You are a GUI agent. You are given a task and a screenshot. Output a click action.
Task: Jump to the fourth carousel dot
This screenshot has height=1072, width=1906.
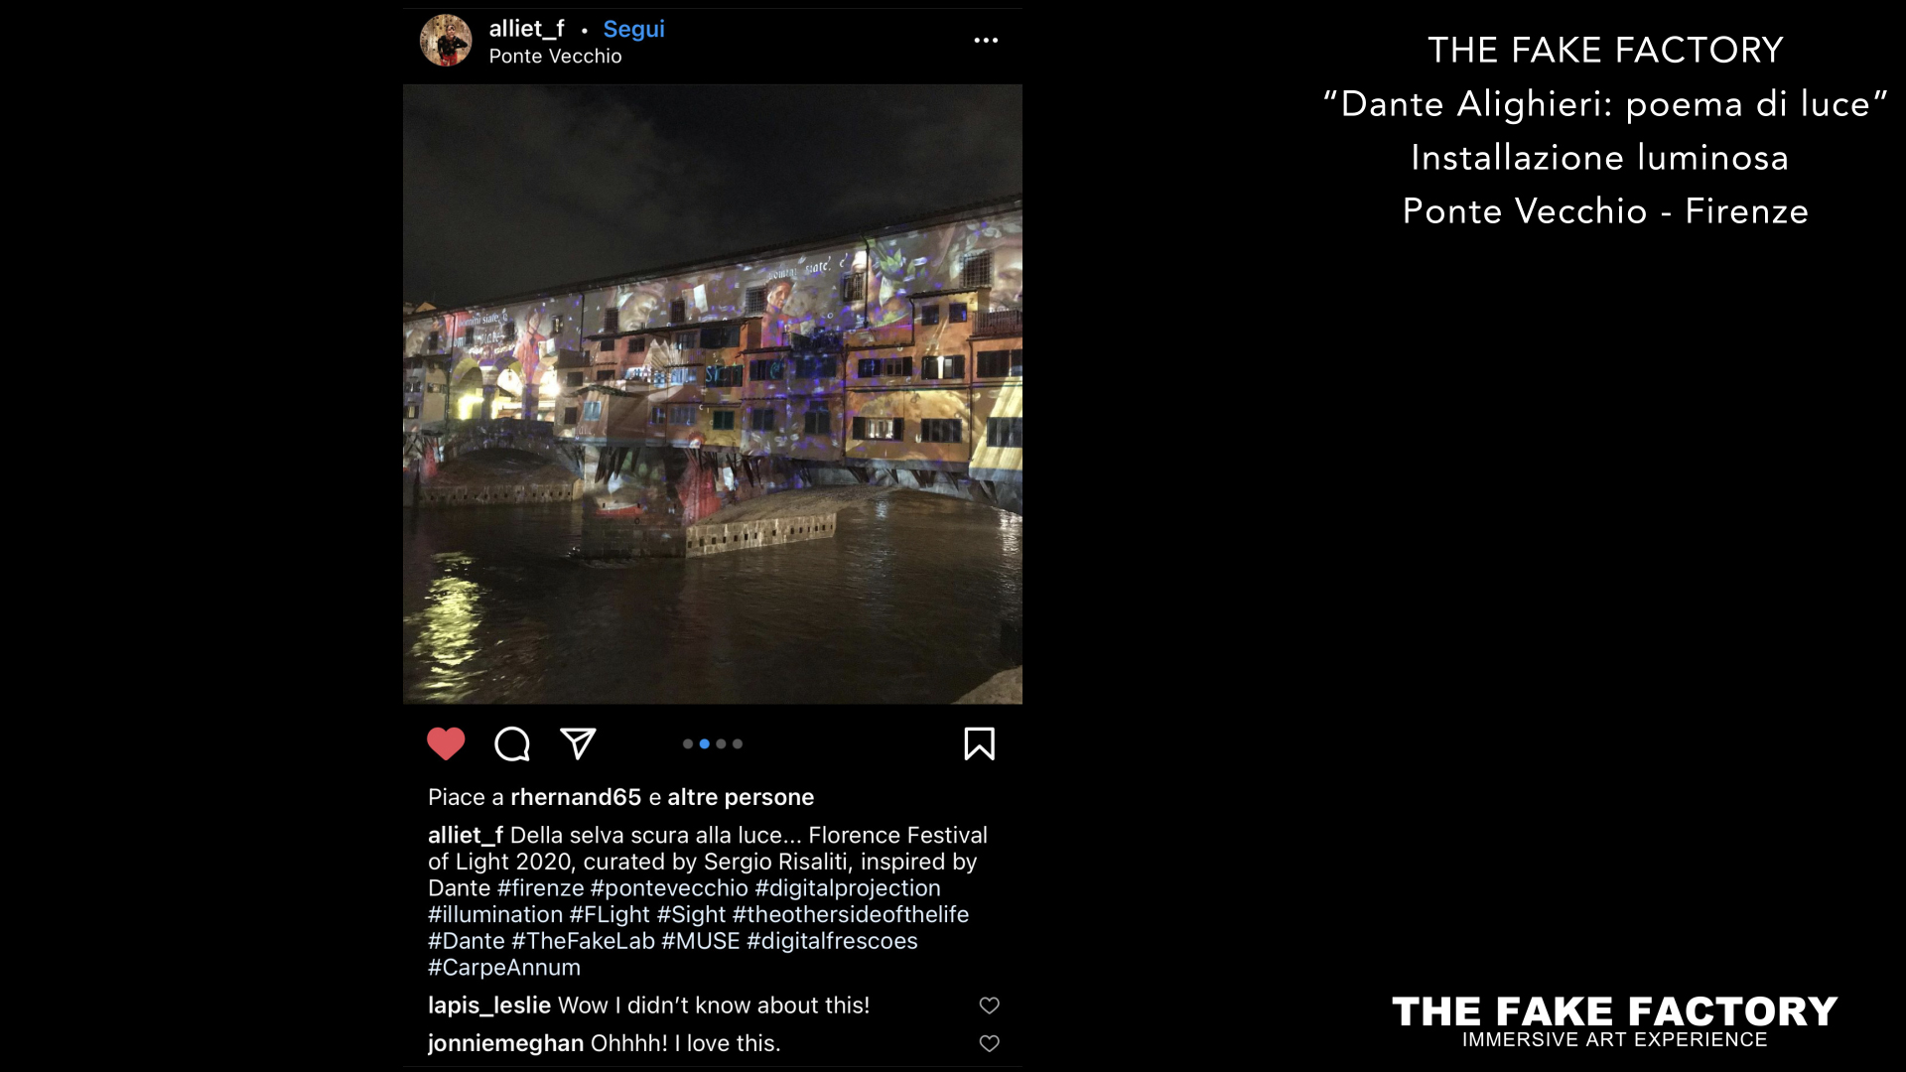(738, 743)
